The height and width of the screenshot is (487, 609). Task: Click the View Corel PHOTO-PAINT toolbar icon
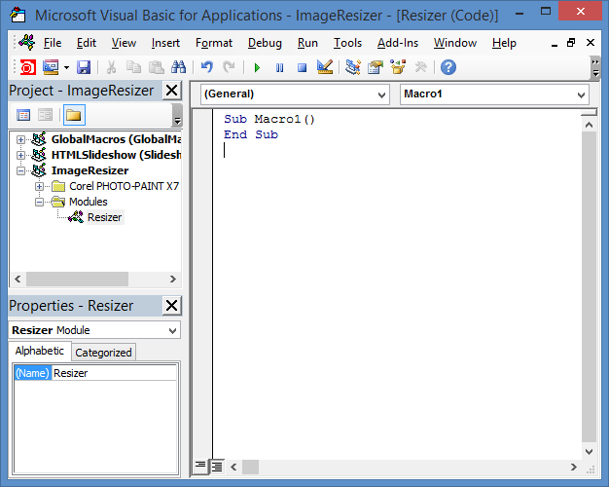[x=27, y=67]
